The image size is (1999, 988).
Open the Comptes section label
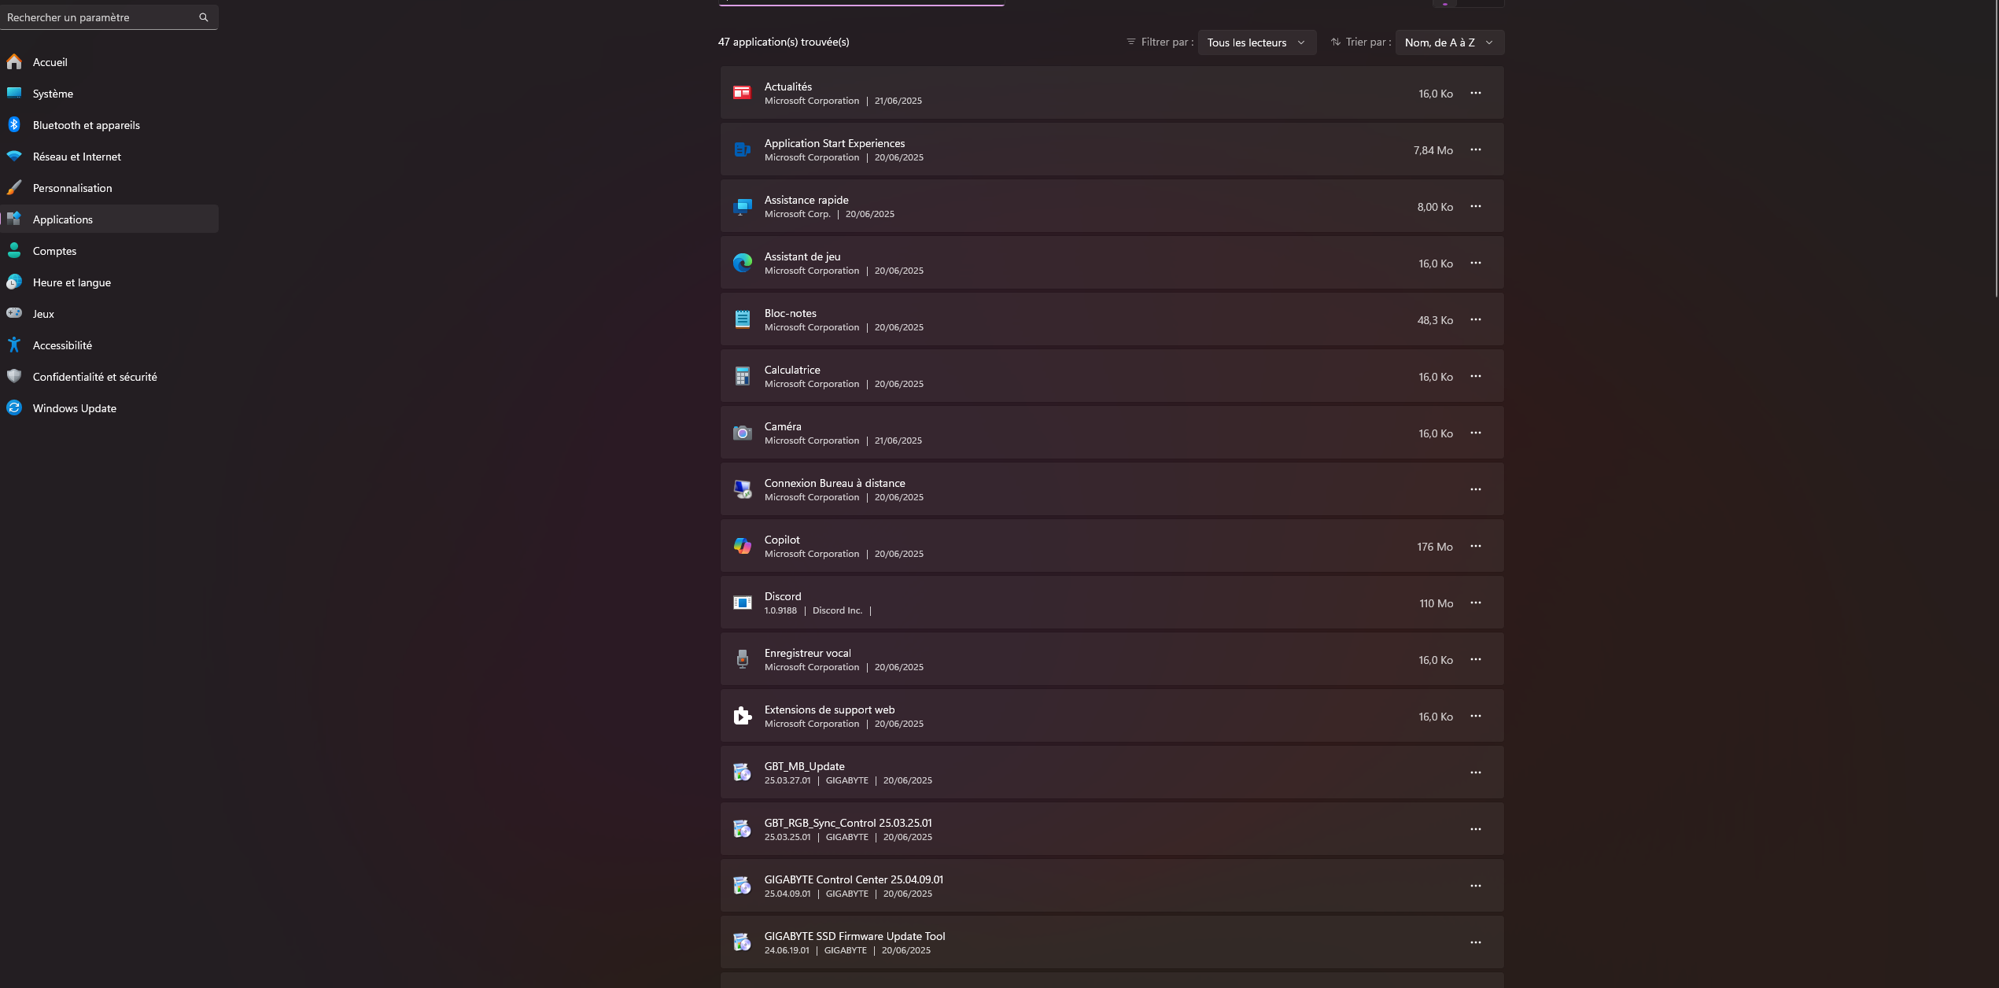pos(54,251)
